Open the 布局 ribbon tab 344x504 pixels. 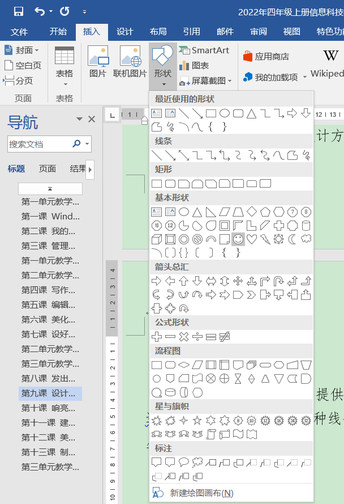click(158, 32)
